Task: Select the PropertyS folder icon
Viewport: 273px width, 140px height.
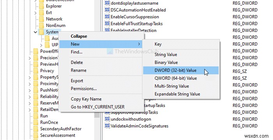Action: pyautogui.click(x=36, y=77)
